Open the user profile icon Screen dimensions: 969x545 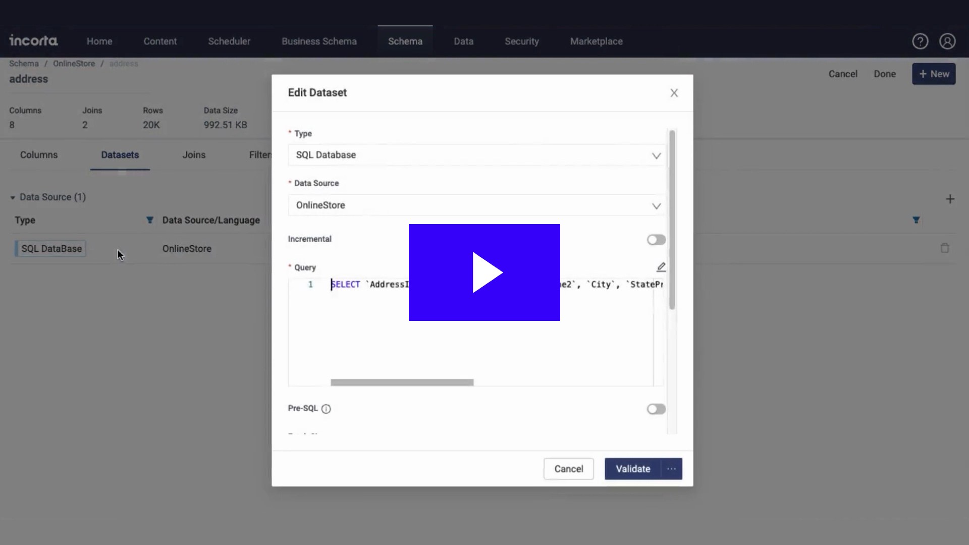click(947, 41)
